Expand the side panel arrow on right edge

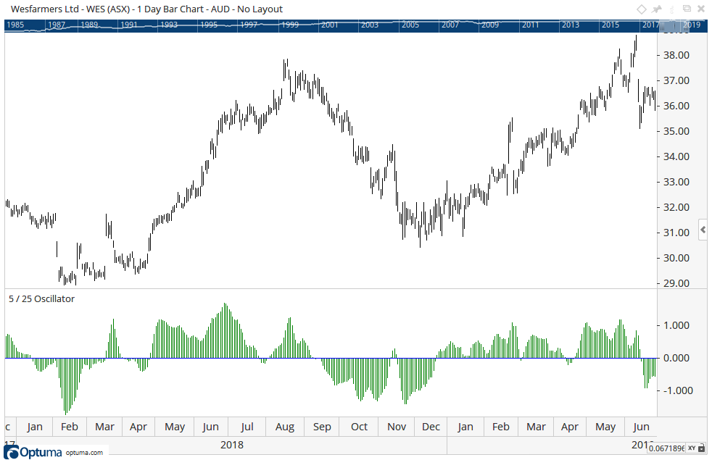point(703,230)
